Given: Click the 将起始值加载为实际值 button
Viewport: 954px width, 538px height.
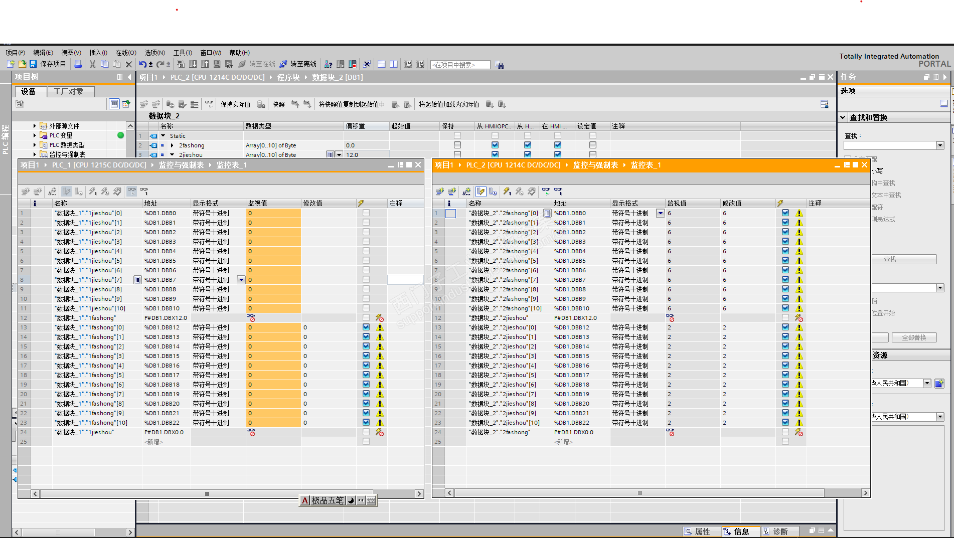Looking at the screenshot, I should point(449,104).
